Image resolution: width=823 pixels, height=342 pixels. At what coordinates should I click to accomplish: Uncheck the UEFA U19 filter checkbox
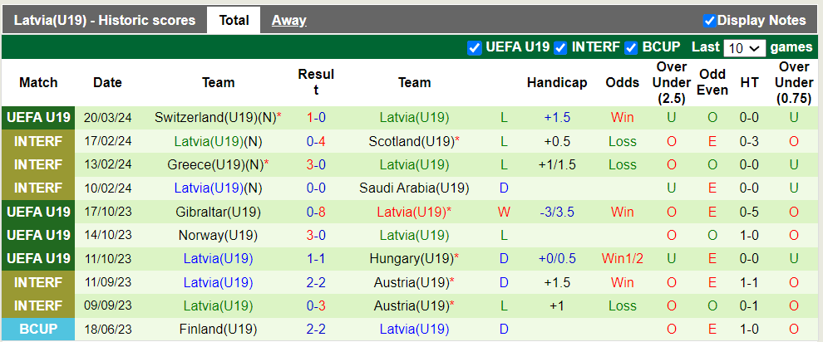(x=475, y=48)
